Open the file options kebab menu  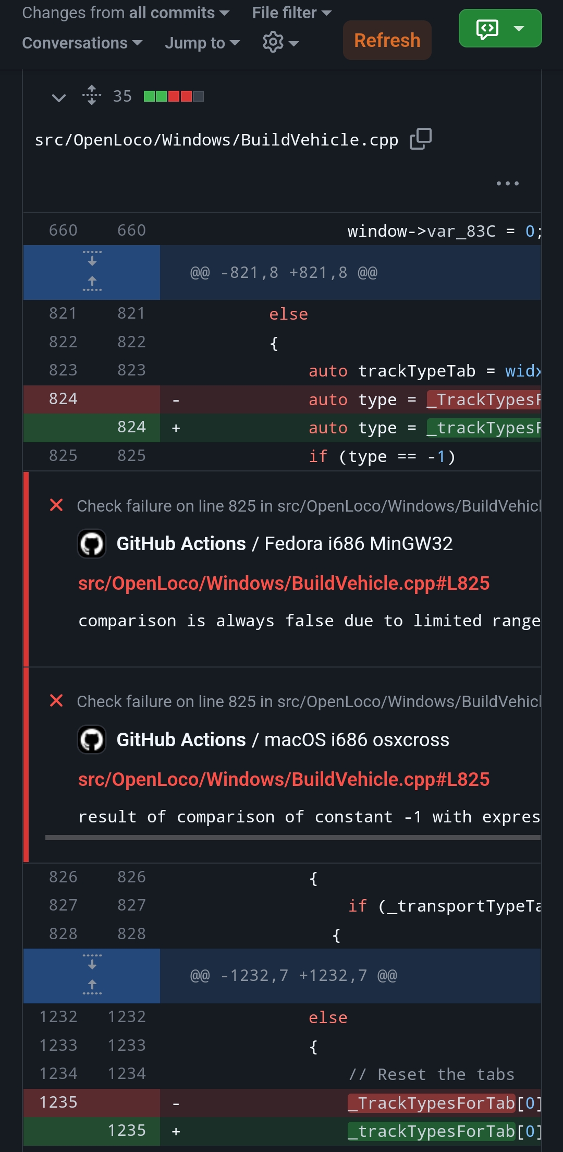(x=507, y=183)
